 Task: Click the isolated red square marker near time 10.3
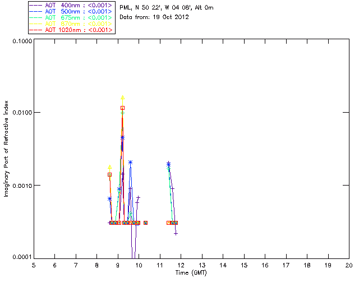tap(145, 223)
